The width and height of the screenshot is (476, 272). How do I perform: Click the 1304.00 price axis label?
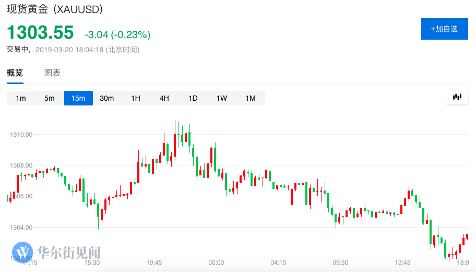21,228
